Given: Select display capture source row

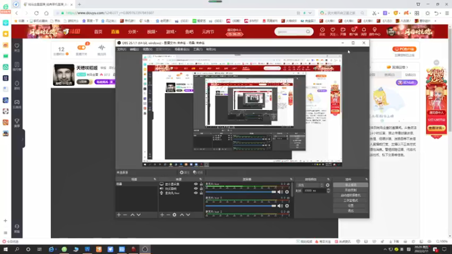Looking at the screenshot, I should (181, 184).
